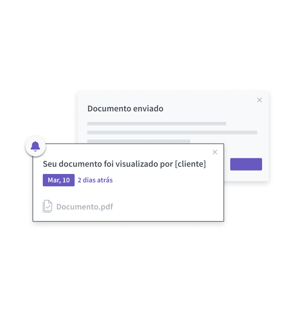The height and width of the screenshot is (313, 294).
Task: Click the word enviado in dialog heading
Action: (x=148, y=109)
